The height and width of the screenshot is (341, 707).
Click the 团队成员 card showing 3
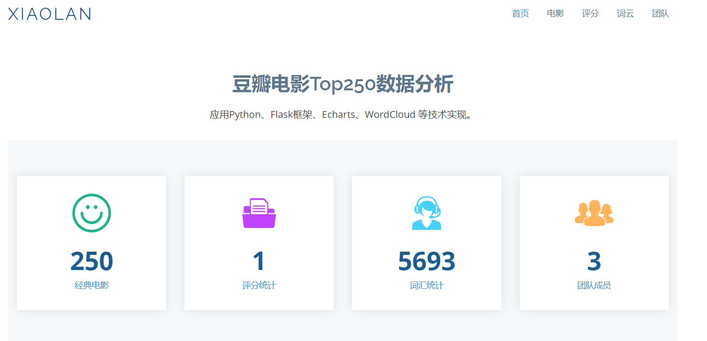point(594,261)
